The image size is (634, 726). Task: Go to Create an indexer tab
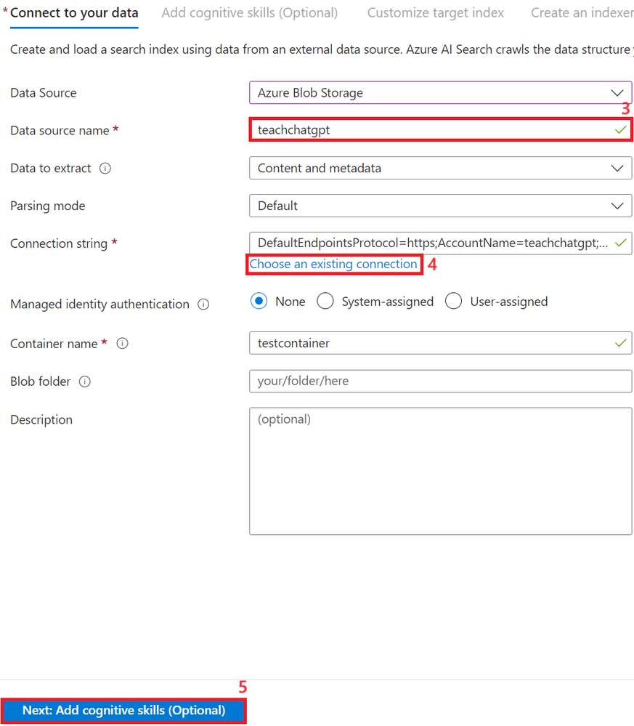(581, 13)
